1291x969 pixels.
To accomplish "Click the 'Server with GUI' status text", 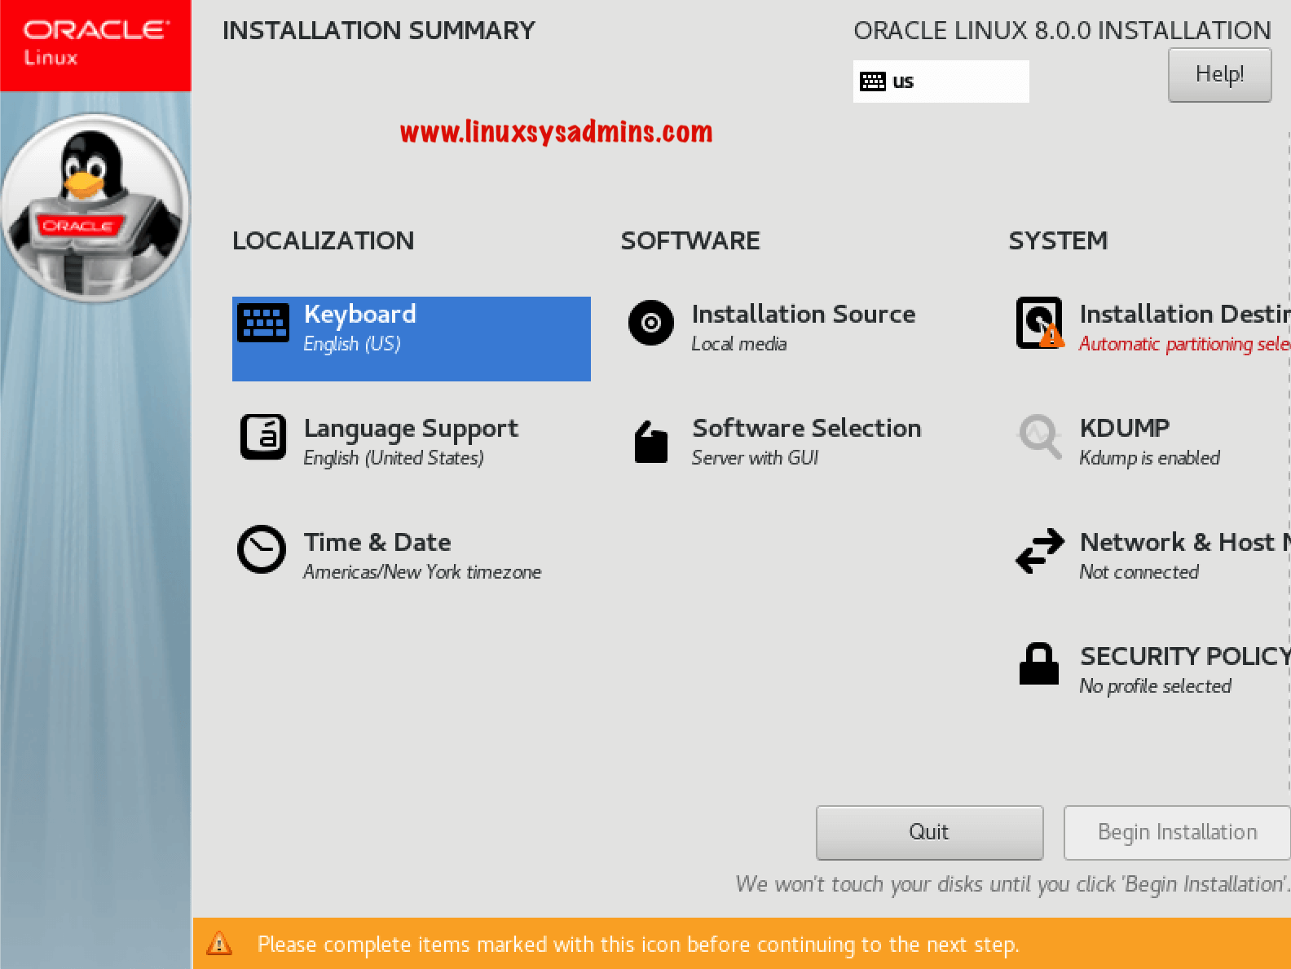I will [755, 458].
